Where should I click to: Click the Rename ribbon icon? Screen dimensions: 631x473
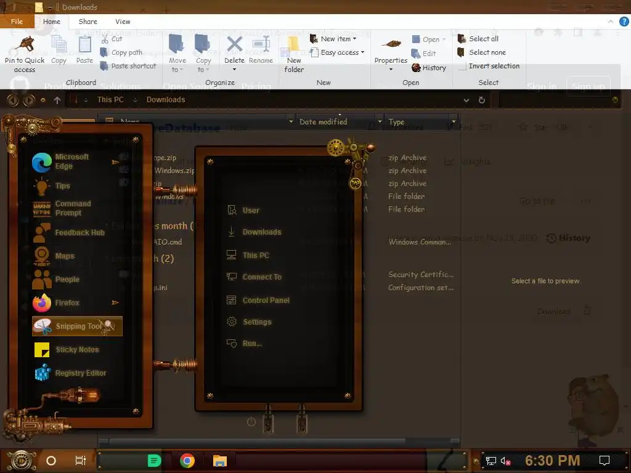tap(261, 44)
